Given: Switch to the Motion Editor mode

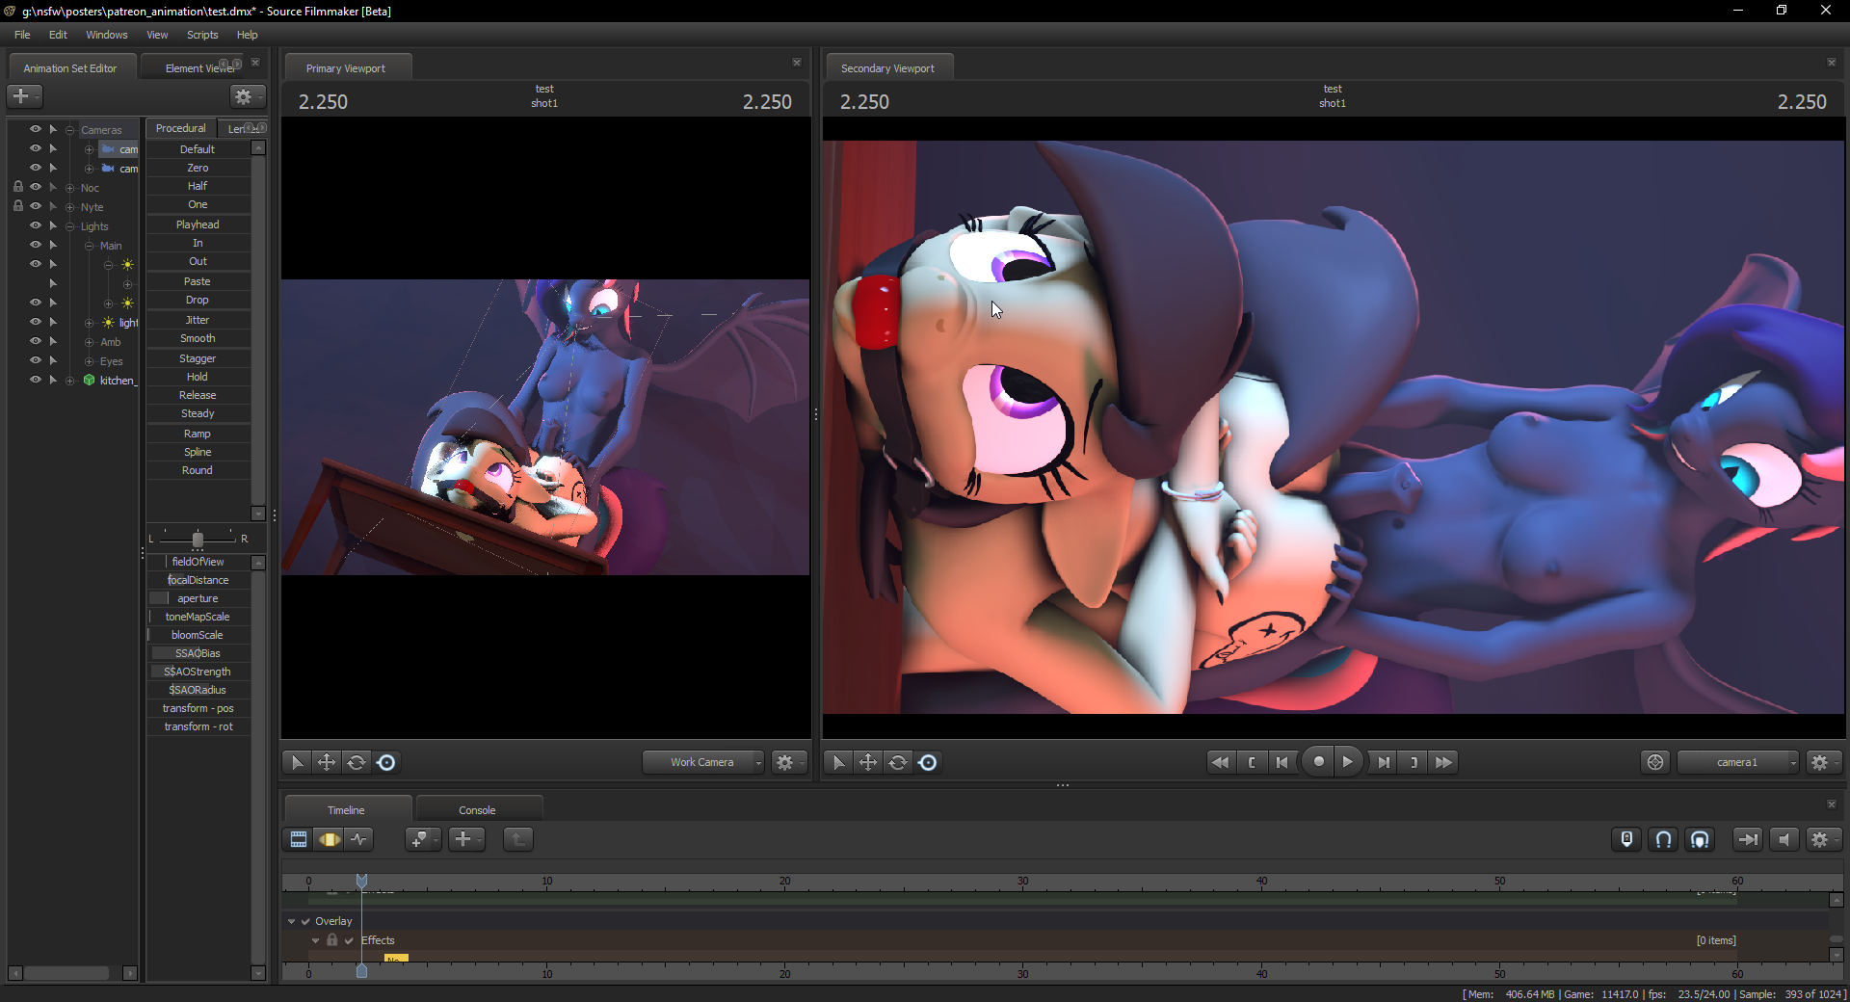Looking at the screenshot, I should click(329, 839).
